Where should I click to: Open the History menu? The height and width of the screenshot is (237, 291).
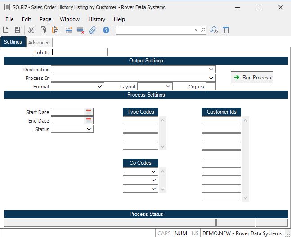pos(96,19)
